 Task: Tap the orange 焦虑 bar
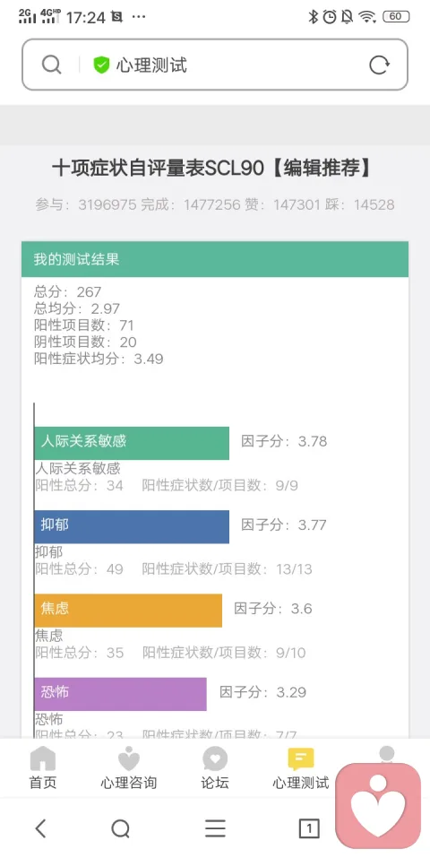click(x=128, y=611)
